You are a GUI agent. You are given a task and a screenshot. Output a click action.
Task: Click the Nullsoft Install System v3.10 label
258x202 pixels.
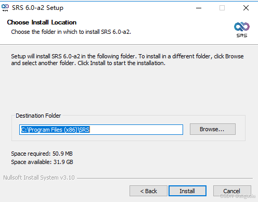39,178
